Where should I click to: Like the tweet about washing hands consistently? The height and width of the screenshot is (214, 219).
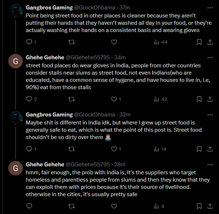tap(114, 42)
